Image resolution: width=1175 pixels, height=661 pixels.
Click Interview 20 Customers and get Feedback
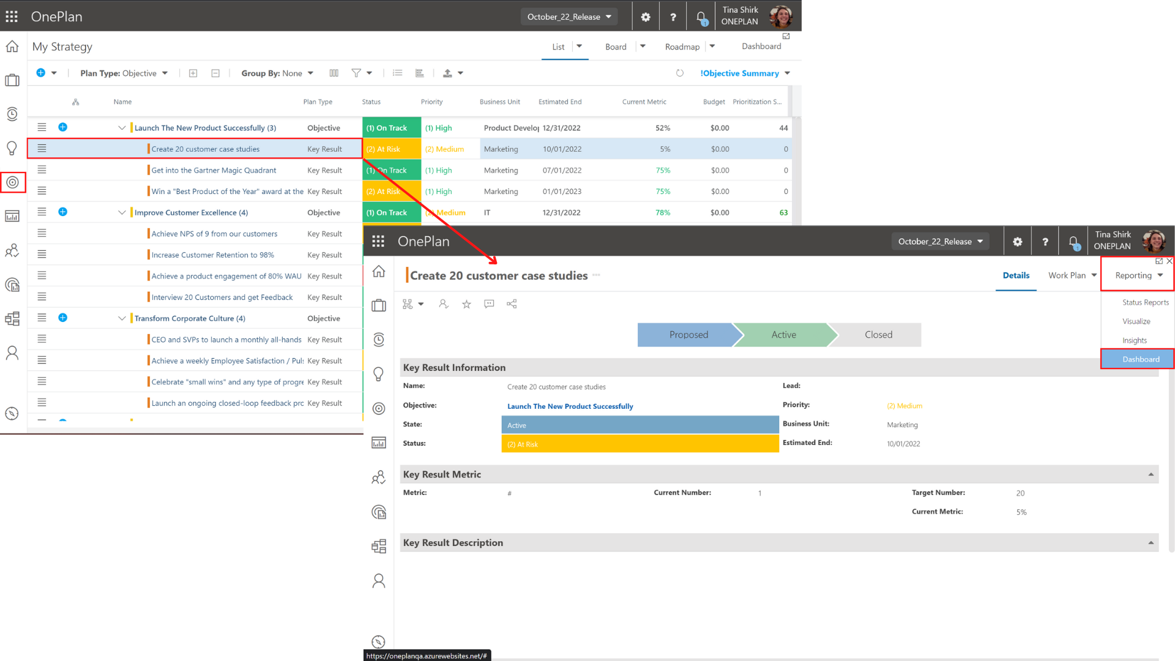(x=222, y=297)
